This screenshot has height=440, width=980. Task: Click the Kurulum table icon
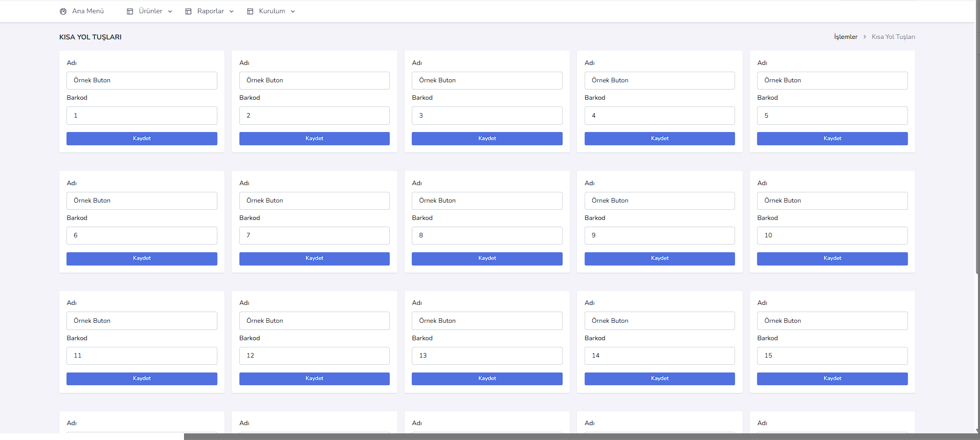click(x=250, y=11)
